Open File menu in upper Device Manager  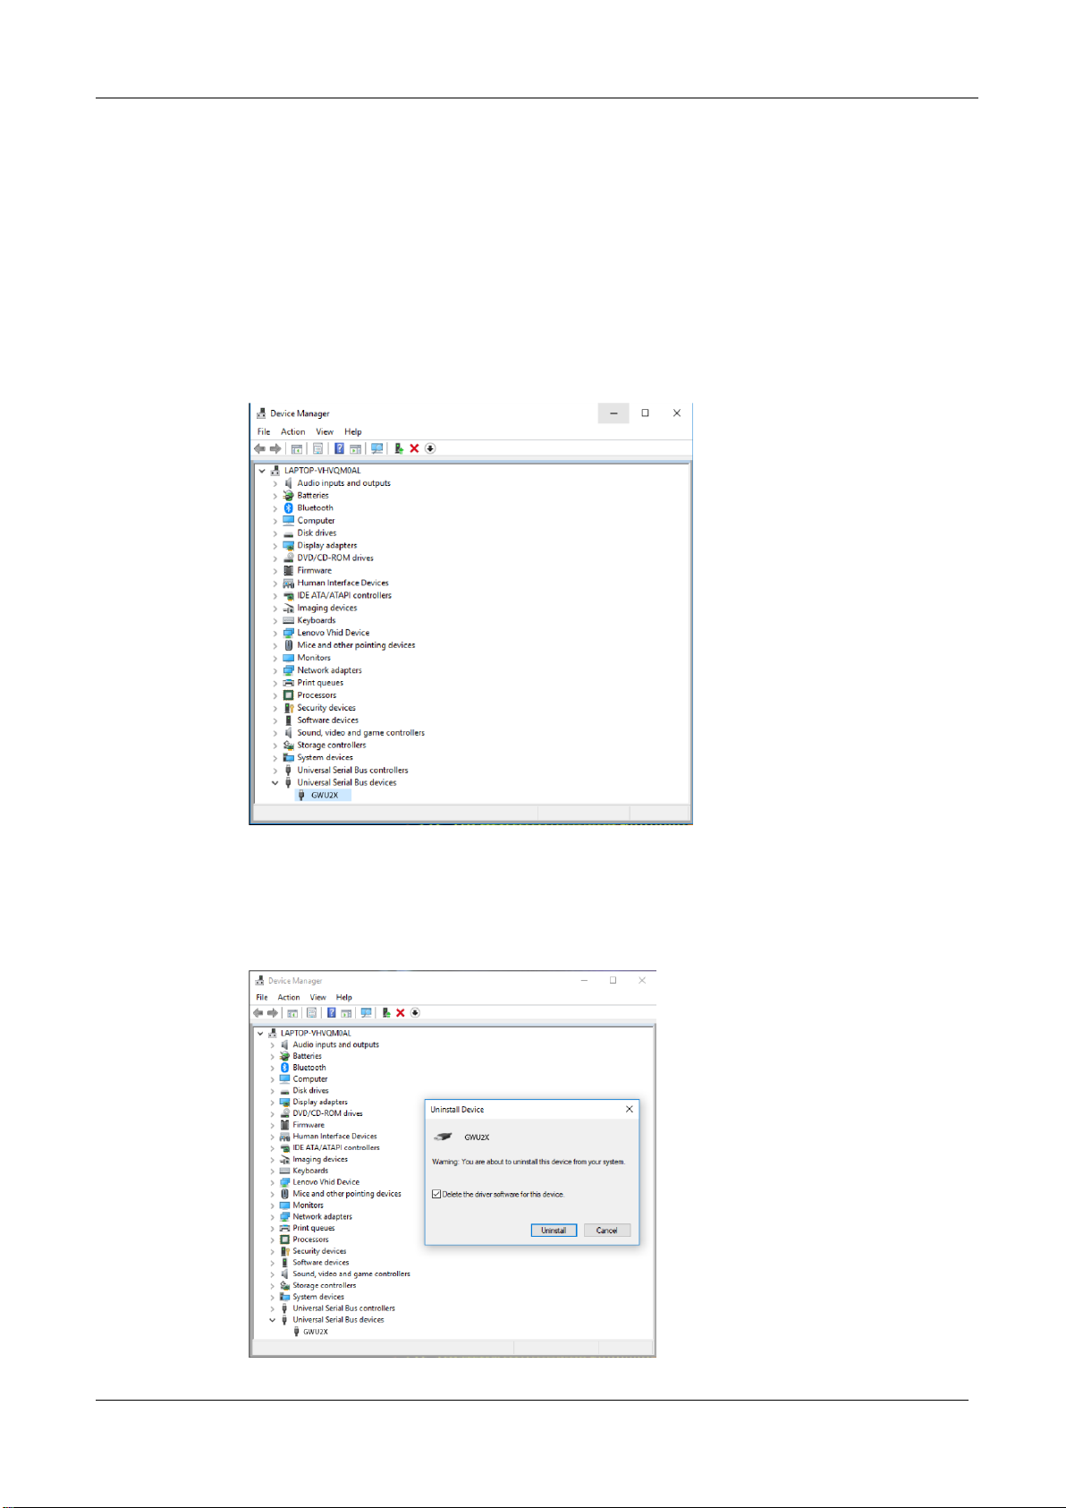pos(264,431)
